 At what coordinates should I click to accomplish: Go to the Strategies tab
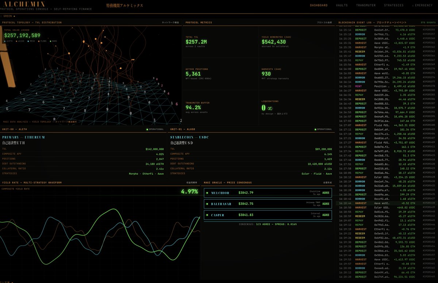tap(393, 5)
